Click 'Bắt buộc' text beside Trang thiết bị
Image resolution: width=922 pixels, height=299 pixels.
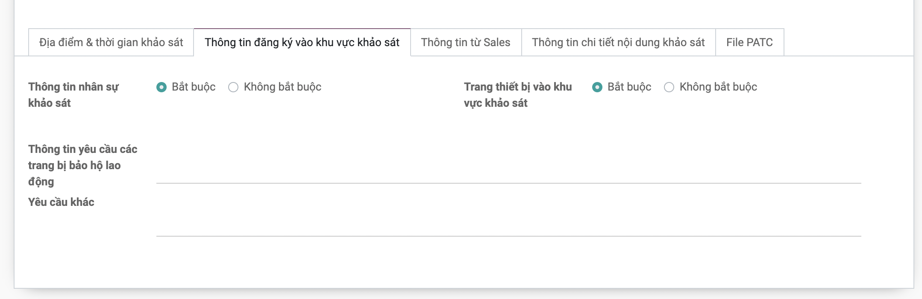click(629, 87)
